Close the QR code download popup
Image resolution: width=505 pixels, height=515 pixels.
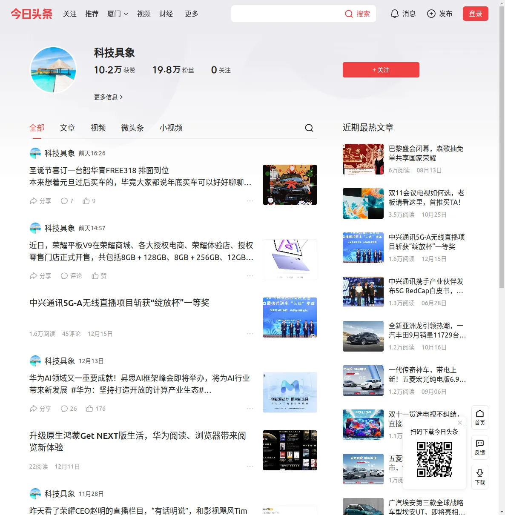click(460, 423)
